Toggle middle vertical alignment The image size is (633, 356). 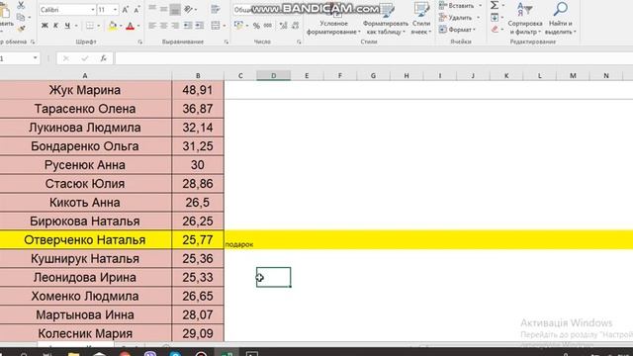click(163, 9)
